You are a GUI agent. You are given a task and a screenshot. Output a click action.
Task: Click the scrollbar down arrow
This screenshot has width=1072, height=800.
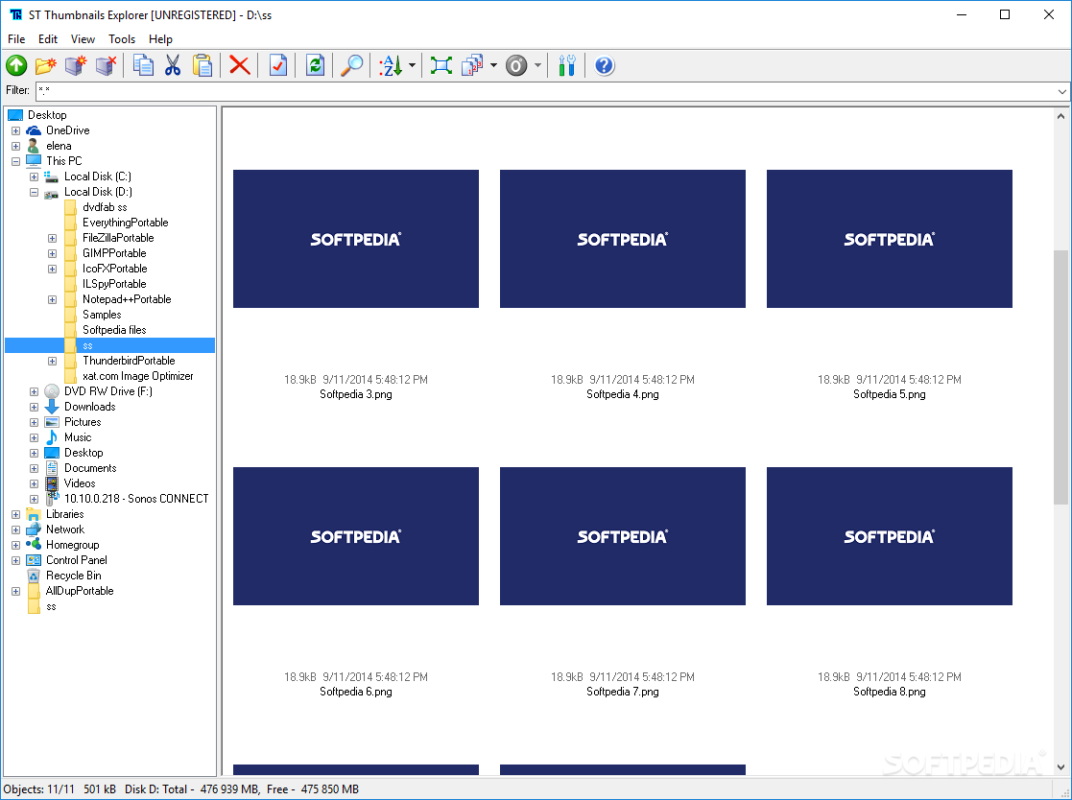point(1061,766)
